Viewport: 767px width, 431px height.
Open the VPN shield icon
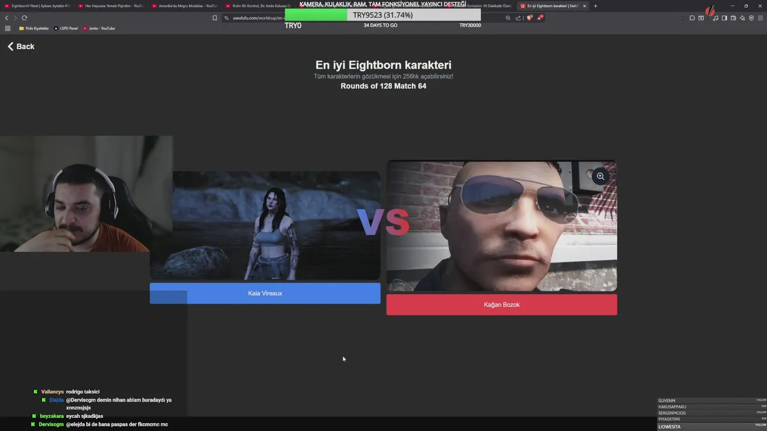tap(751, 18)
